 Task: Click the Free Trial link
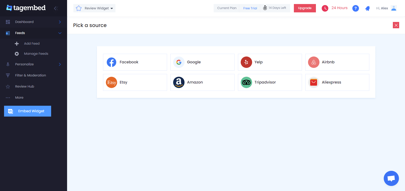click(x=250, y=8)
